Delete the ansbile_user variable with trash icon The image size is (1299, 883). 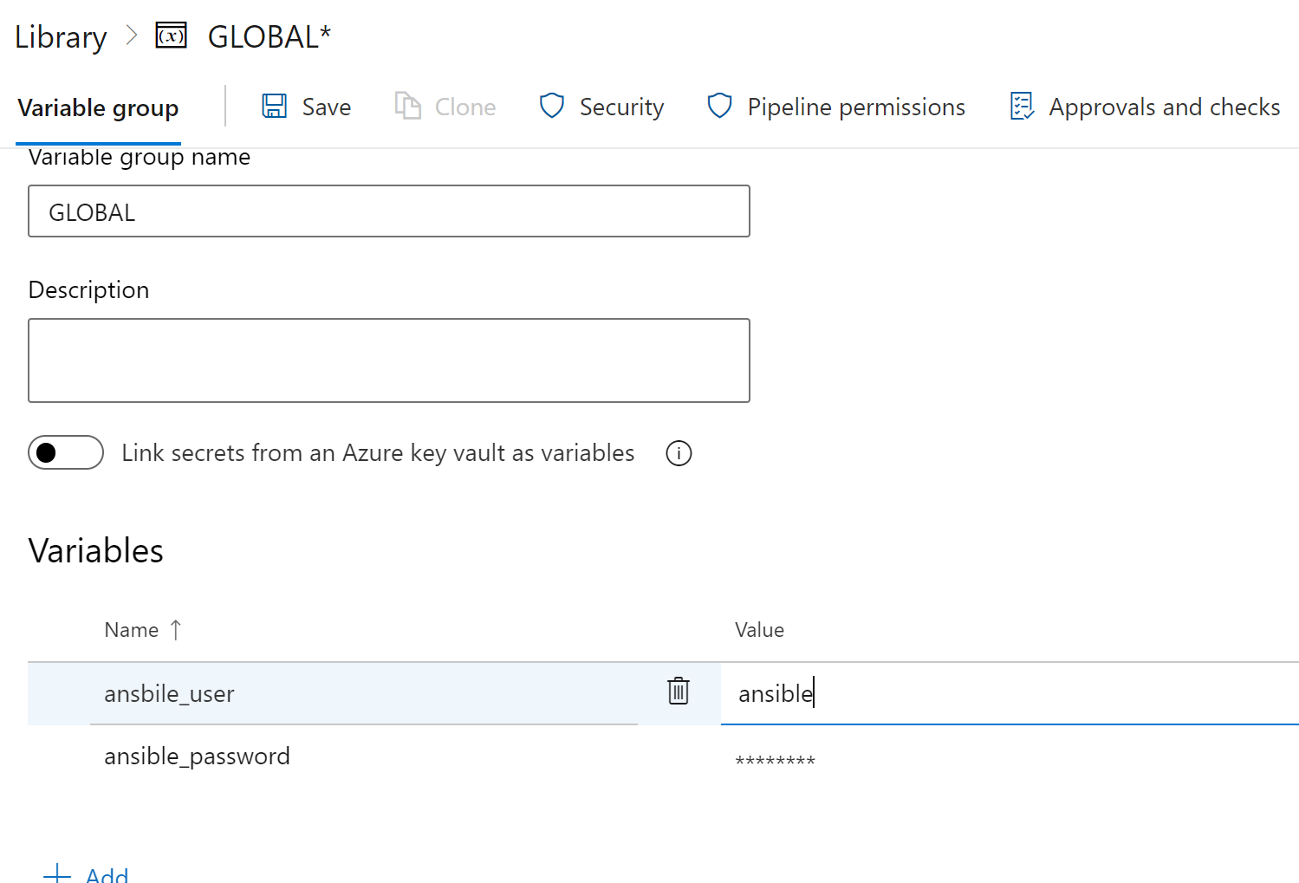[679, 691]
